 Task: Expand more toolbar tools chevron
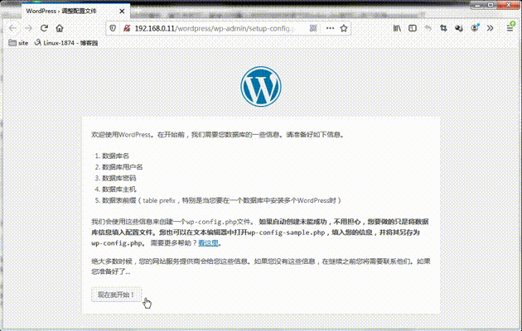490,28
